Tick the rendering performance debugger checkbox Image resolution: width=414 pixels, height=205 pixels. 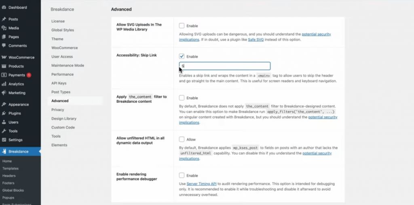182,176
